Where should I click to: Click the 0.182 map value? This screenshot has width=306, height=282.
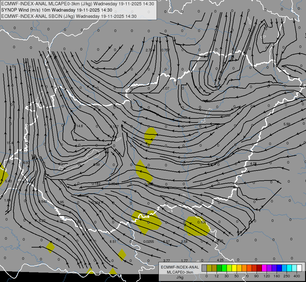[x=96, y=184]
